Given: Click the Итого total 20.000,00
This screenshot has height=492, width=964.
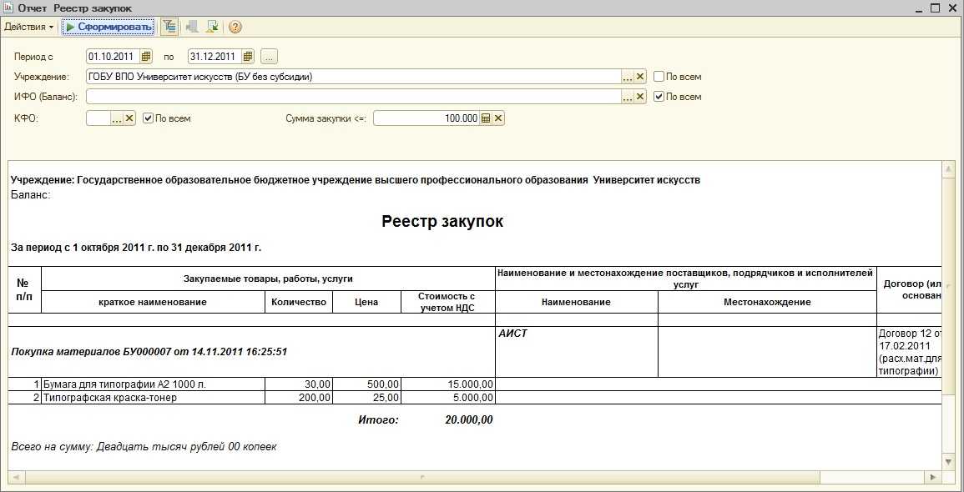Looking at the screenshot, I should pos(468,420).
